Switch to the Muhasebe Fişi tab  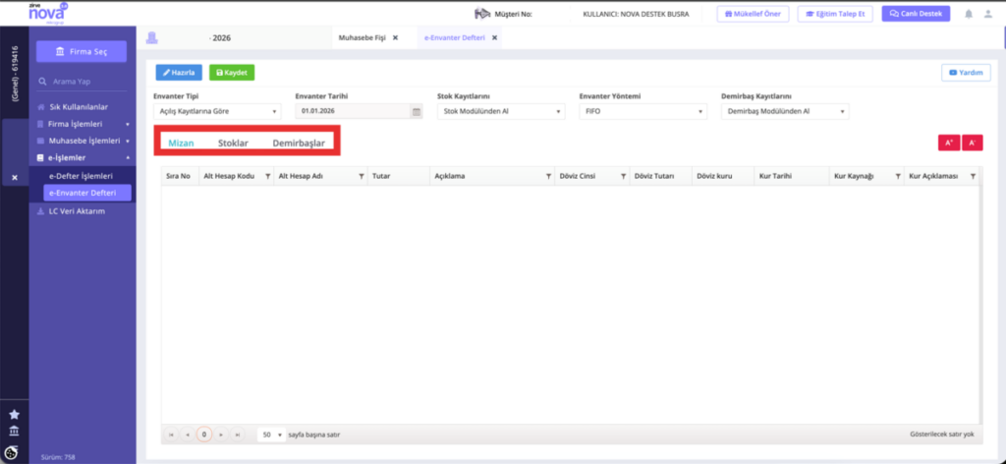[x=362, y=38]
